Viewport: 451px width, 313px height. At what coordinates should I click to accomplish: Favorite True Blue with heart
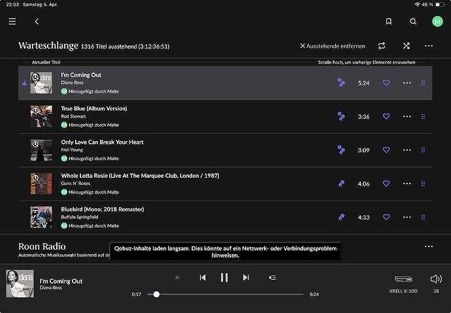click(x=386, y=116)
